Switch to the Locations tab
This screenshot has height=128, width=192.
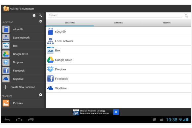tap(70, 23)
